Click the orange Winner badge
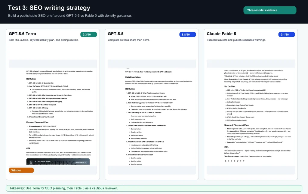Viewport: 308px width, 194px height. tap(21, 171)
